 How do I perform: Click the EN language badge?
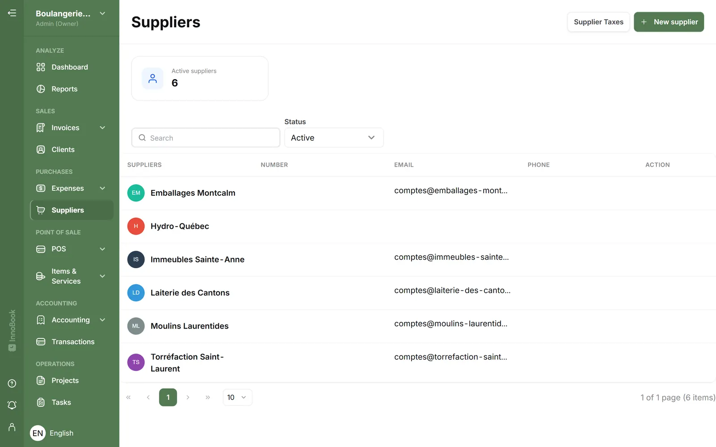click(x=38, y=433)
